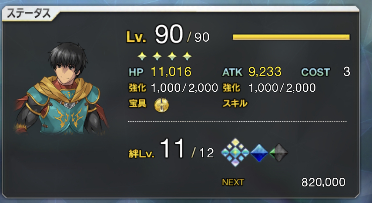Click the dark gray bond crystal icon
This screenshot has height=203, width=372.
click(279, 153)
